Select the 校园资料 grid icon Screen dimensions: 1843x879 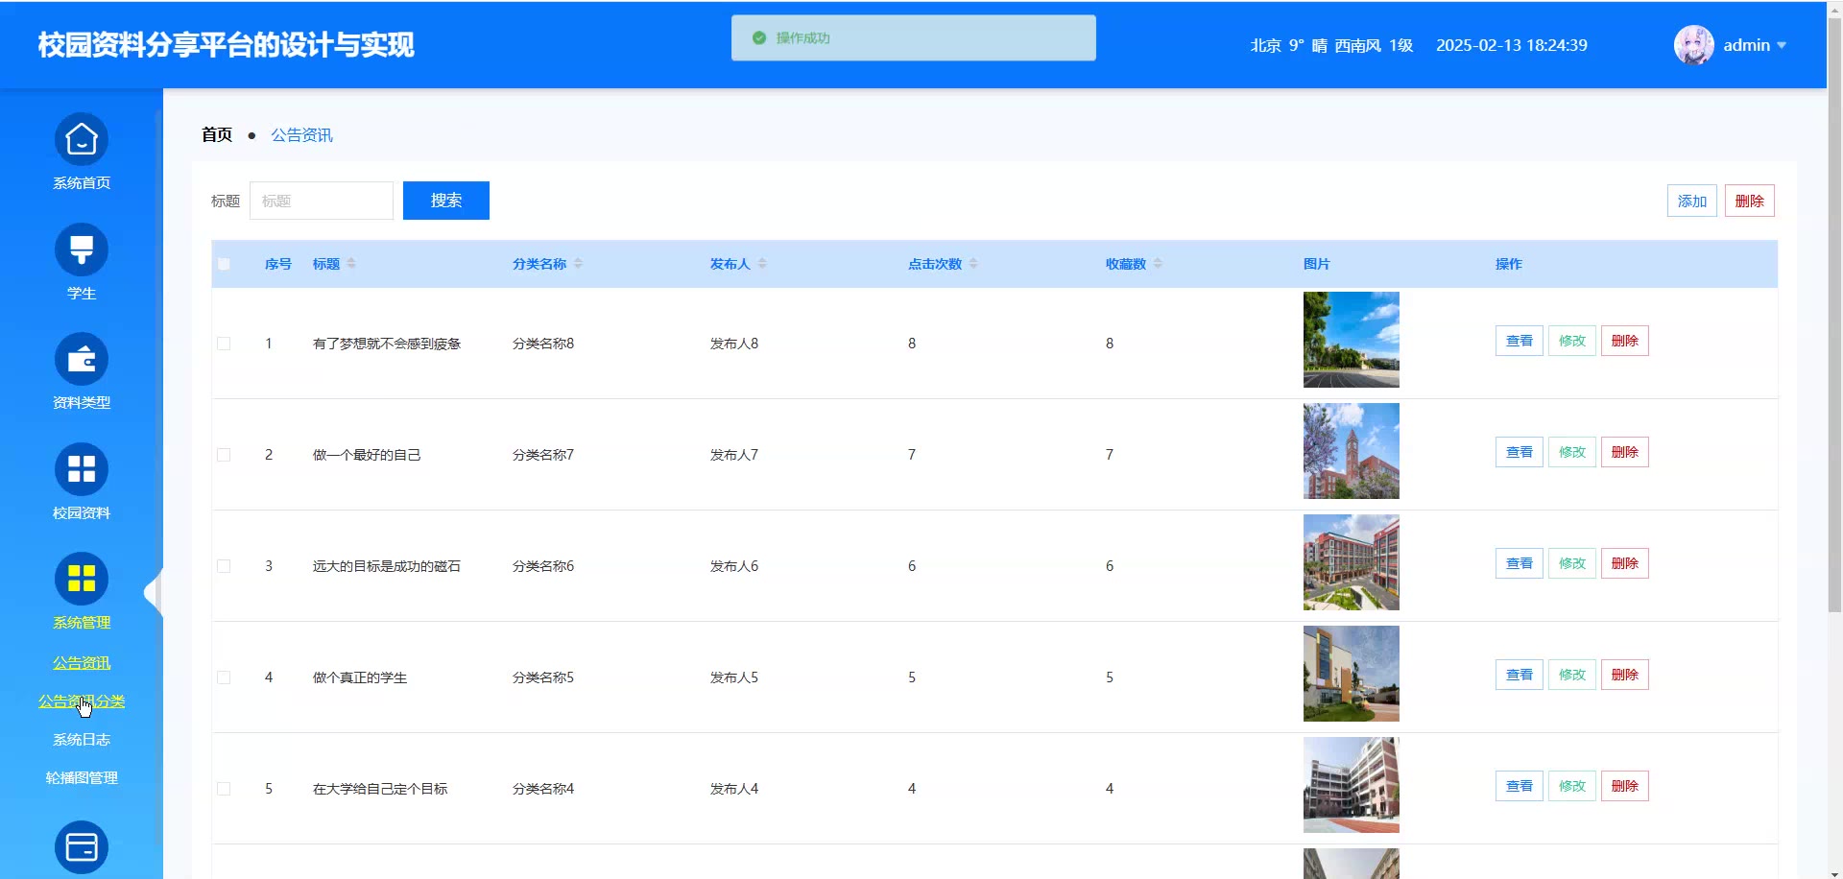[82, 469]
